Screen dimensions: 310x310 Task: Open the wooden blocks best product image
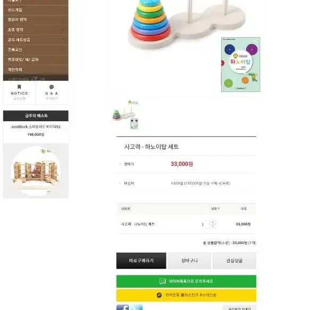pyautogui.click(x=36, y=171)
